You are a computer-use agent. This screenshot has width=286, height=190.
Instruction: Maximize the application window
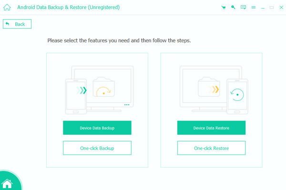coord(272,8)
